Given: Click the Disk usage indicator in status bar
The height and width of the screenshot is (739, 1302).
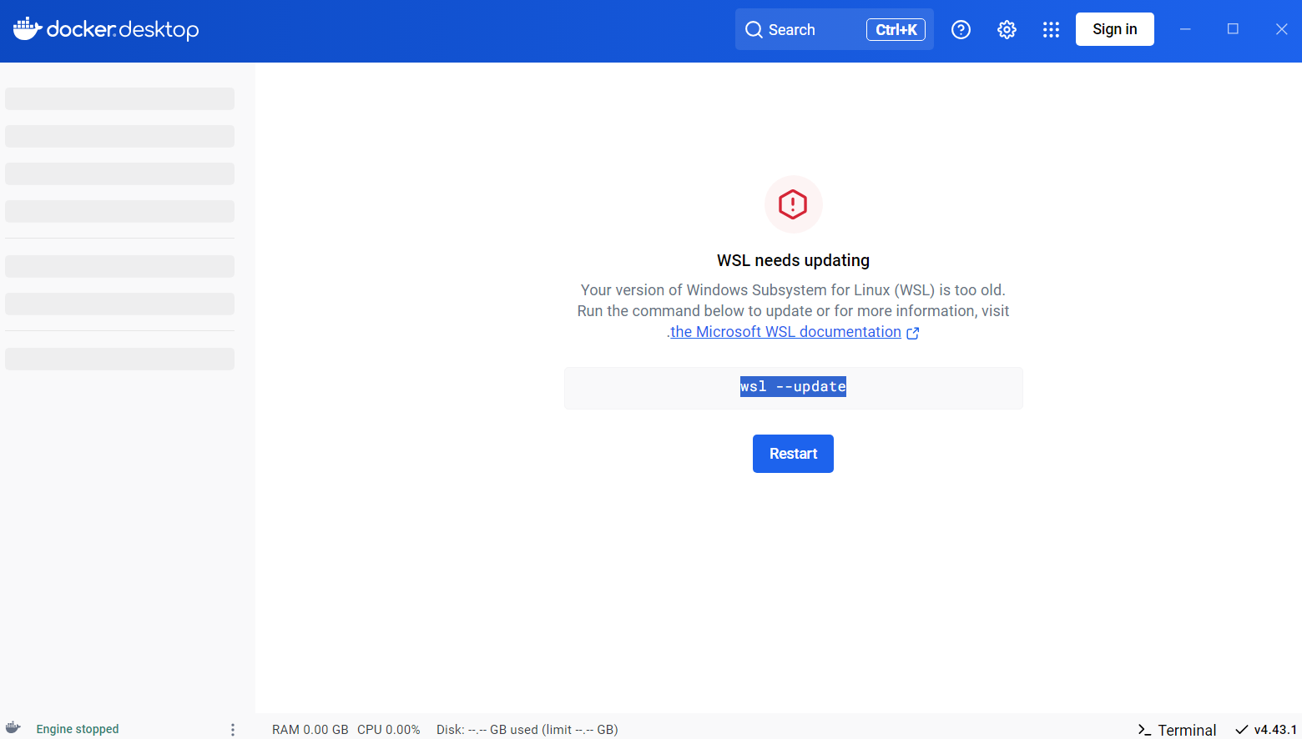Looking at the screenshot, I should [527, 729].
